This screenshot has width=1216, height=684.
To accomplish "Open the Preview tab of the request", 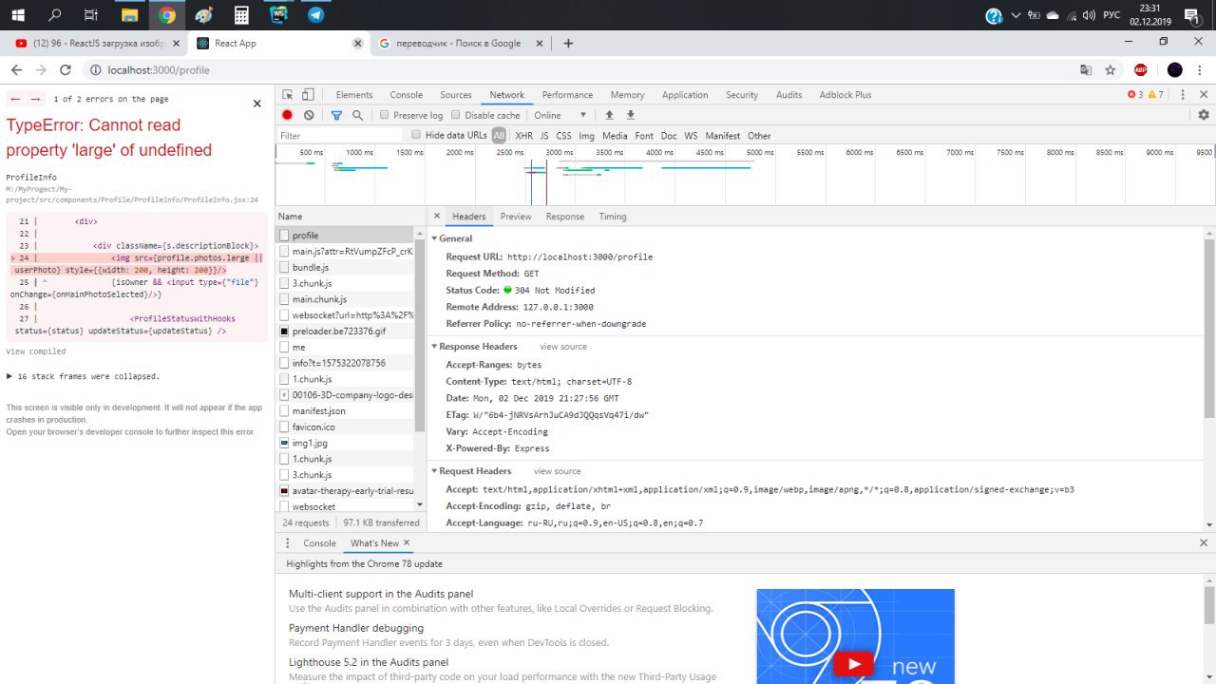I will tap(516, 217).
